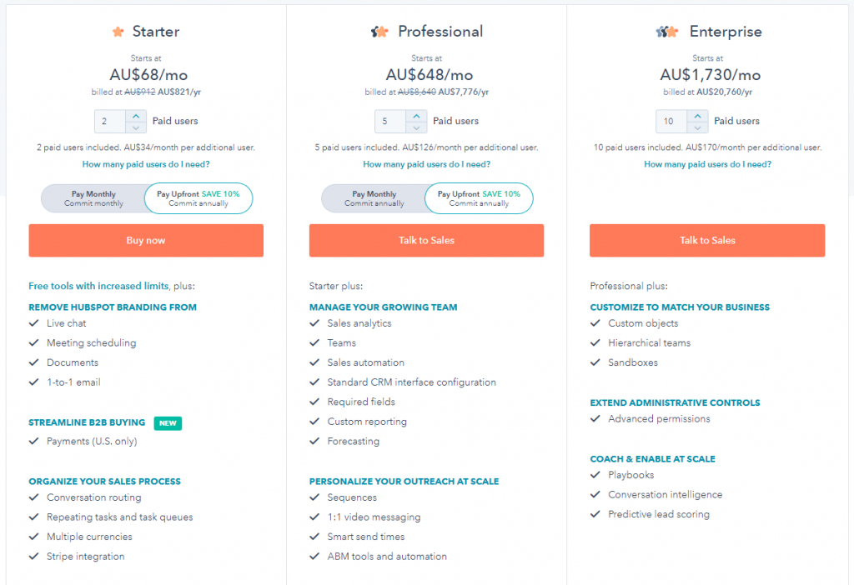Screen dimensions: 854x585
Task: Click the checkmark beside Stripe integration
Action: pos(34,556)
